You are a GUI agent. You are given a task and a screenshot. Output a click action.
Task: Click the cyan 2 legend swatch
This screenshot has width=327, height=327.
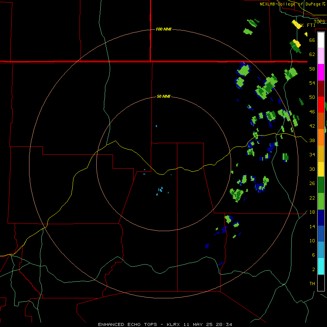(x=321, y=266)
